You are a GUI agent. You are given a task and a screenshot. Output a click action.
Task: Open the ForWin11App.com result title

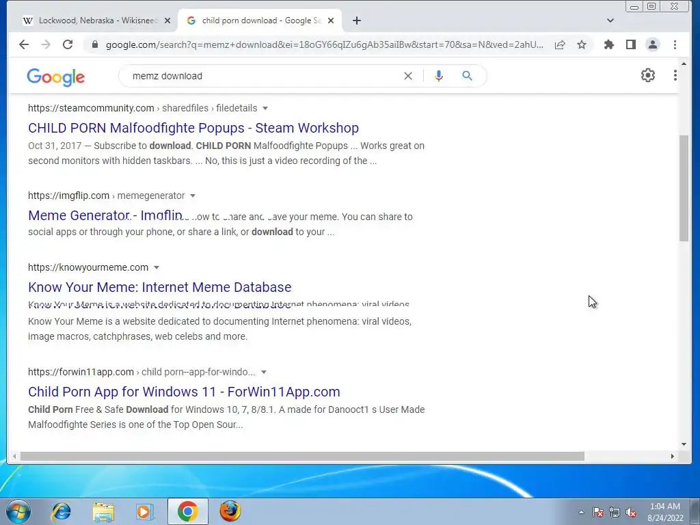(x=184, y=392)
